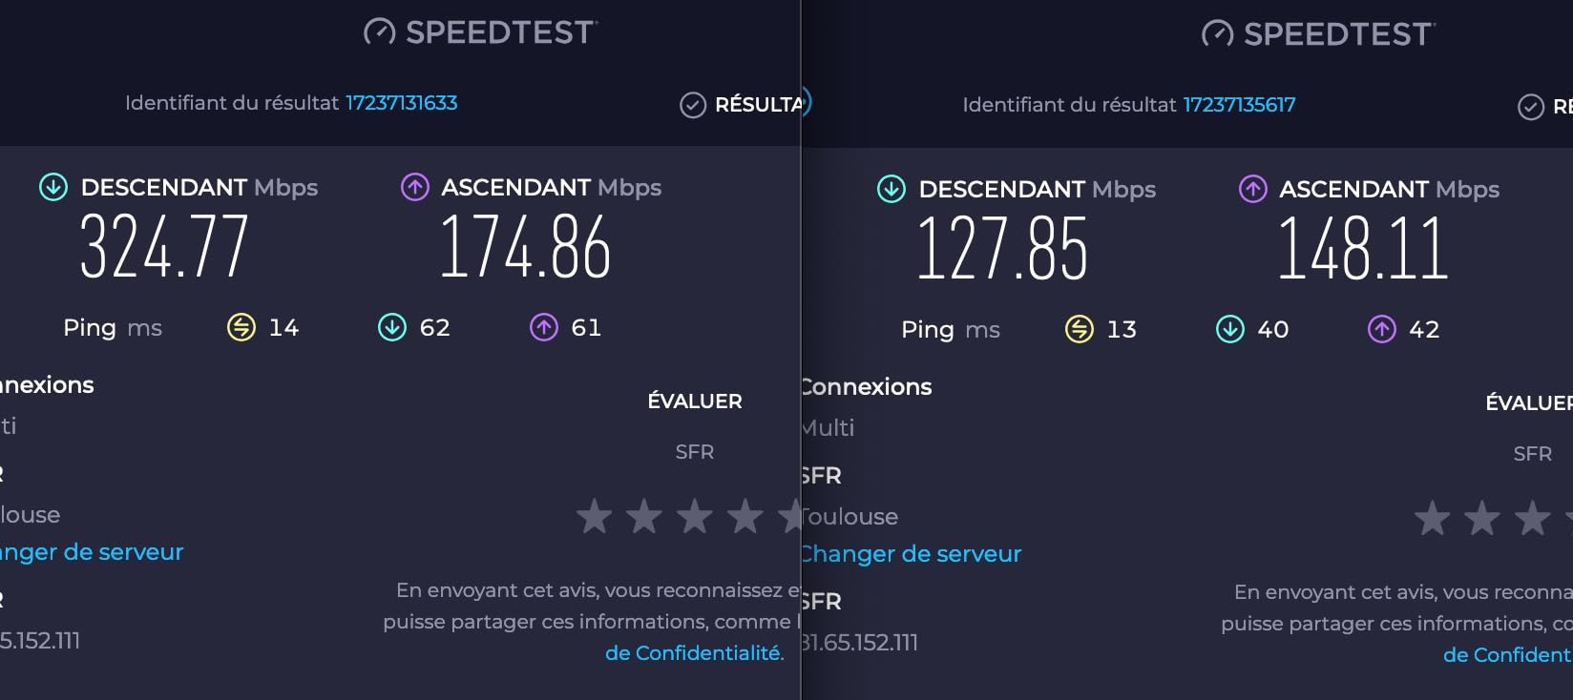Open result ID link 17237135617
1573x700 pixels.
click(1239, 105)
